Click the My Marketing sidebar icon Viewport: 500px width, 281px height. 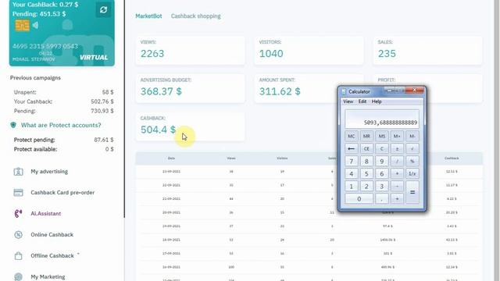[18, 277]
